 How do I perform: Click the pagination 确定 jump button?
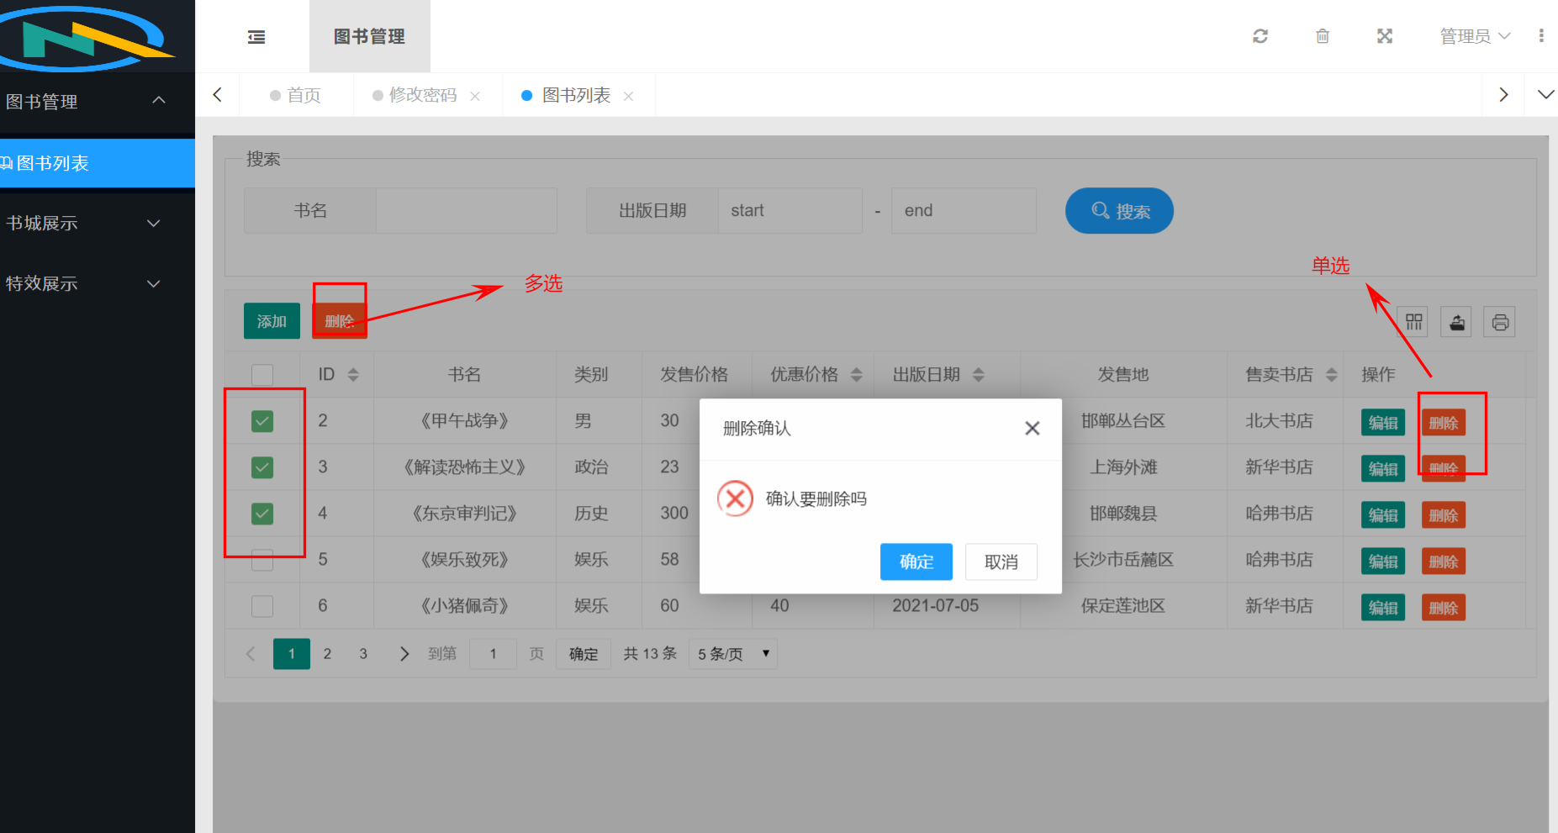584,654
